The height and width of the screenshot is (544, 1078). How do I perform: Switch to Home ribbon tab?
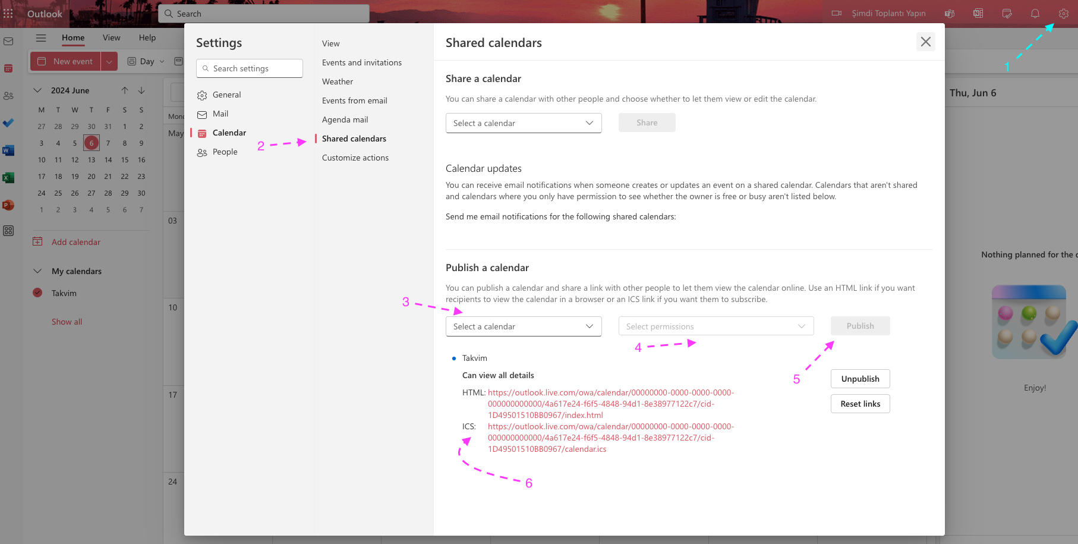click(73, 37)
